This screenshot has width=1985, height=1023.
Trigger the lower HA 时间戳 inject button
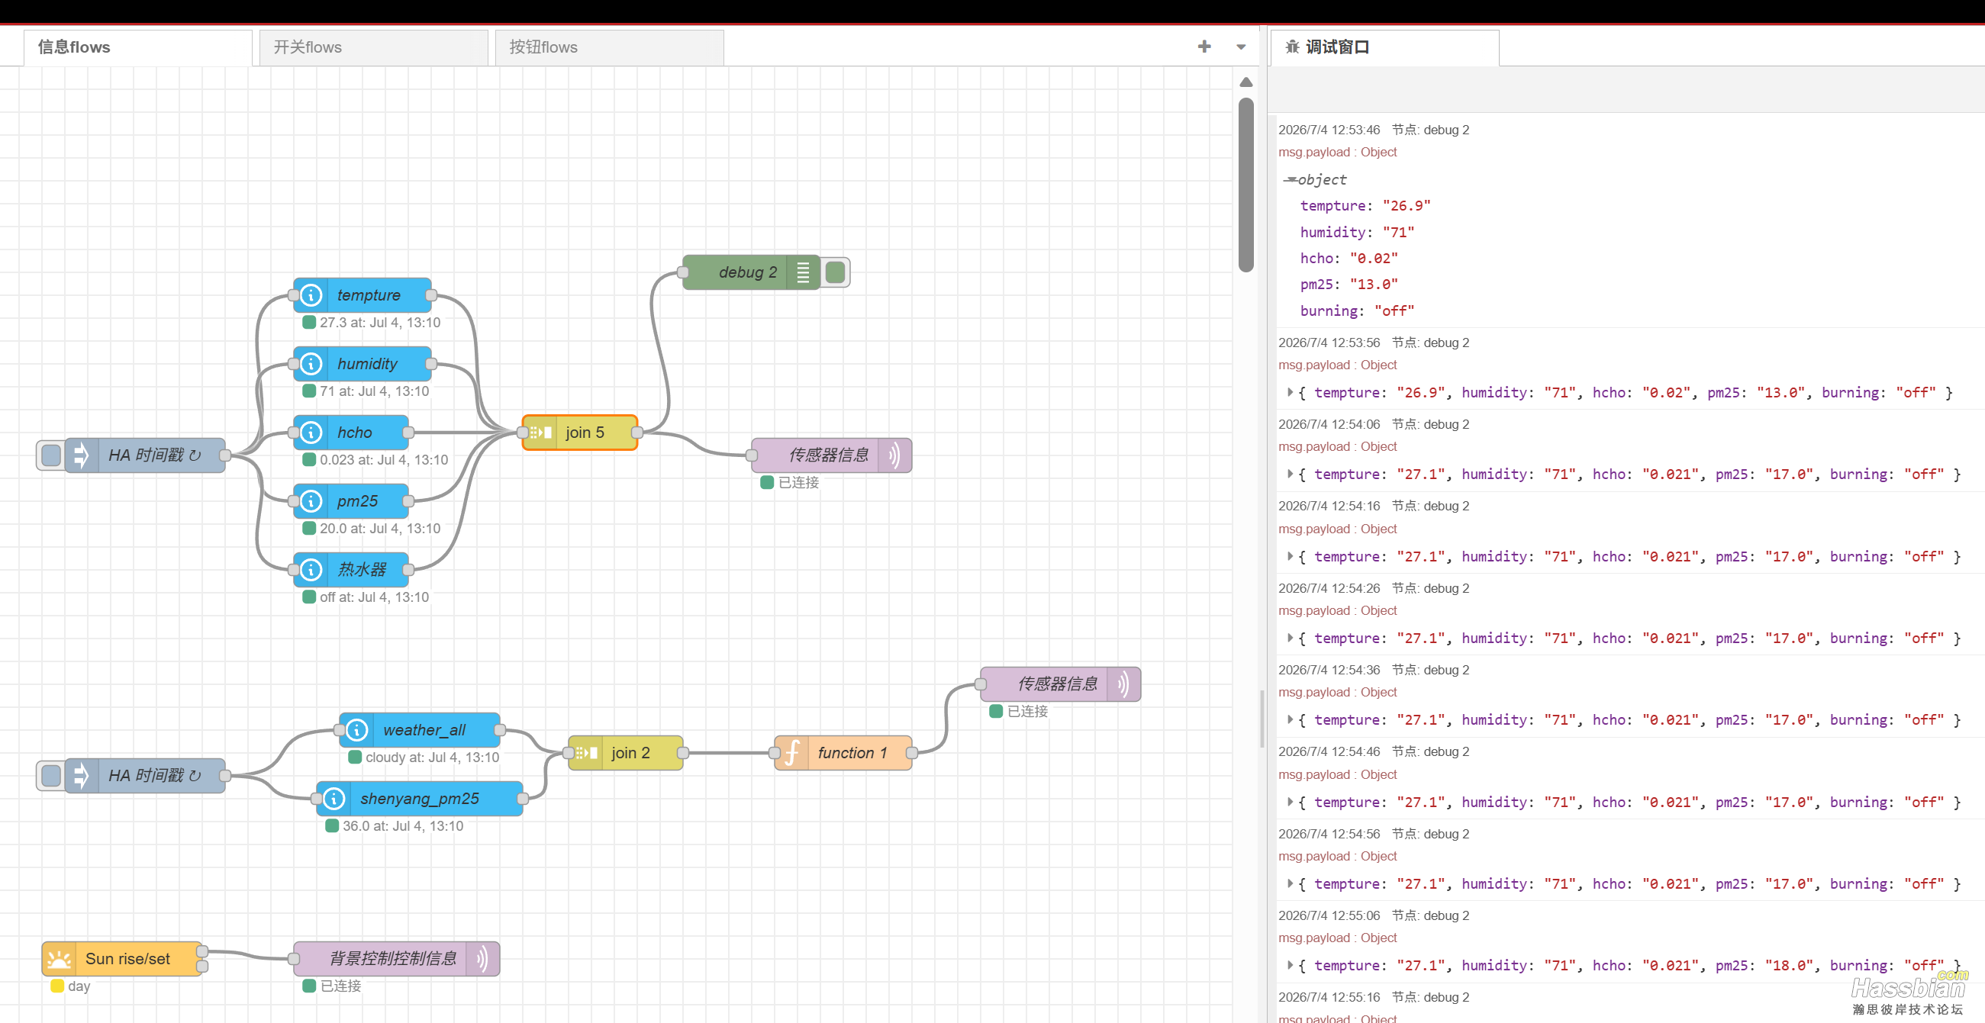point(51,776)
